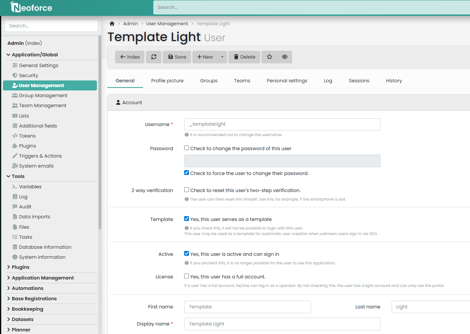Check the full account License checkbox
The width and height of the screenshot is (470, 334).
tap(187, 276)
